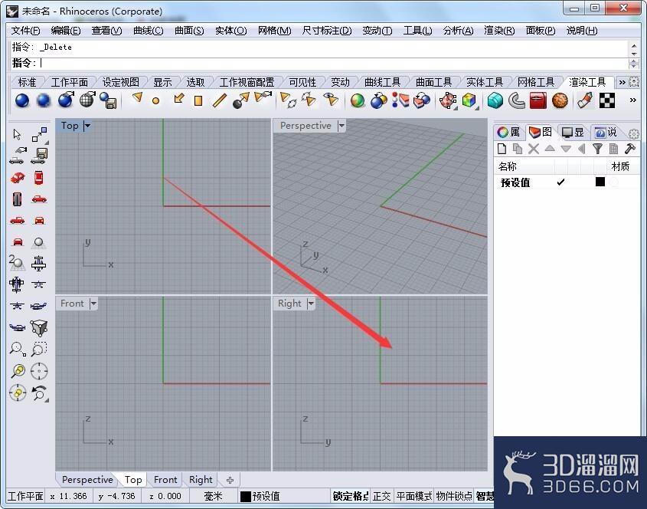Click the control points on icon
Screen dimensions: 647x509
pos(39,134)
